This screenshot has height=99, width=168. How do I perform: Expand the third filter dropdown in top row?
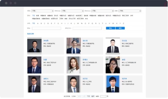102,11
